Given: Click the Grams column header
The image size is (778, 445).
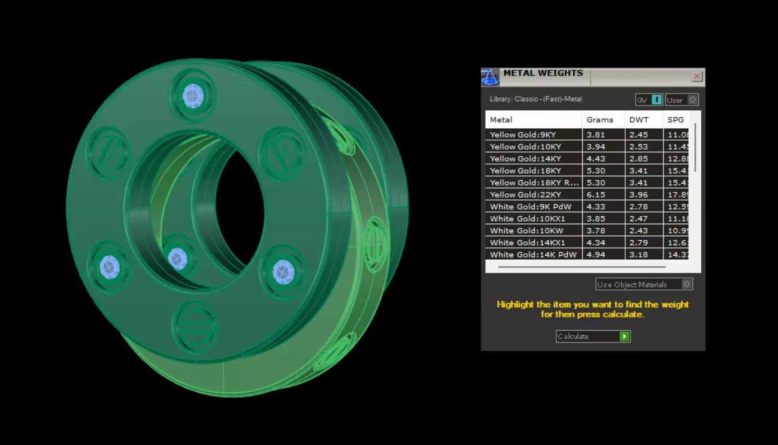Looking at the screenshot, I should click(603, 120).
